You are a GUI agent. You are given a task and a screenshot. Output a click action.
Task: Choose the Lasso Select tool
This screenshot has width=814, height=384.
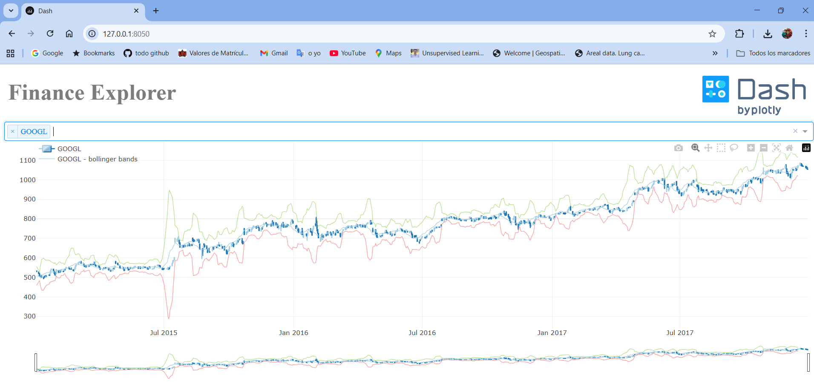click(x=734, y=148)
